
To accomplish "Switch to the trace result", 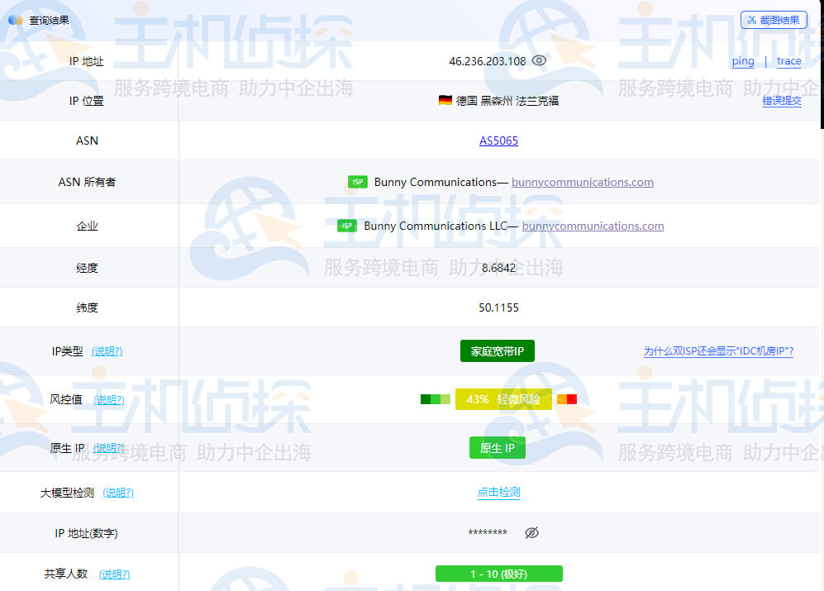I will coord(788,60).
